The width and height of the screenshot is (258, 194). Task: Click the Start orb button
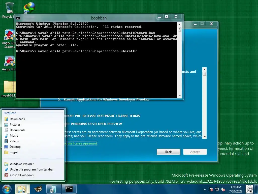7,189
